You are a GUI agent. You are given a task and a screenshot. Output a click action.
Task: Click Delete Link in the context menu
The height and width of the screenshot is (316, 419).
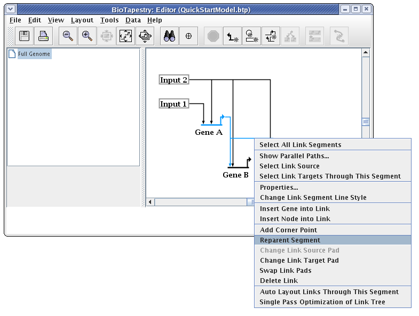(x=279, y=281)
